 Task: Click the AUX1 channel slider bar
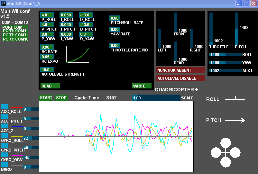226,70
